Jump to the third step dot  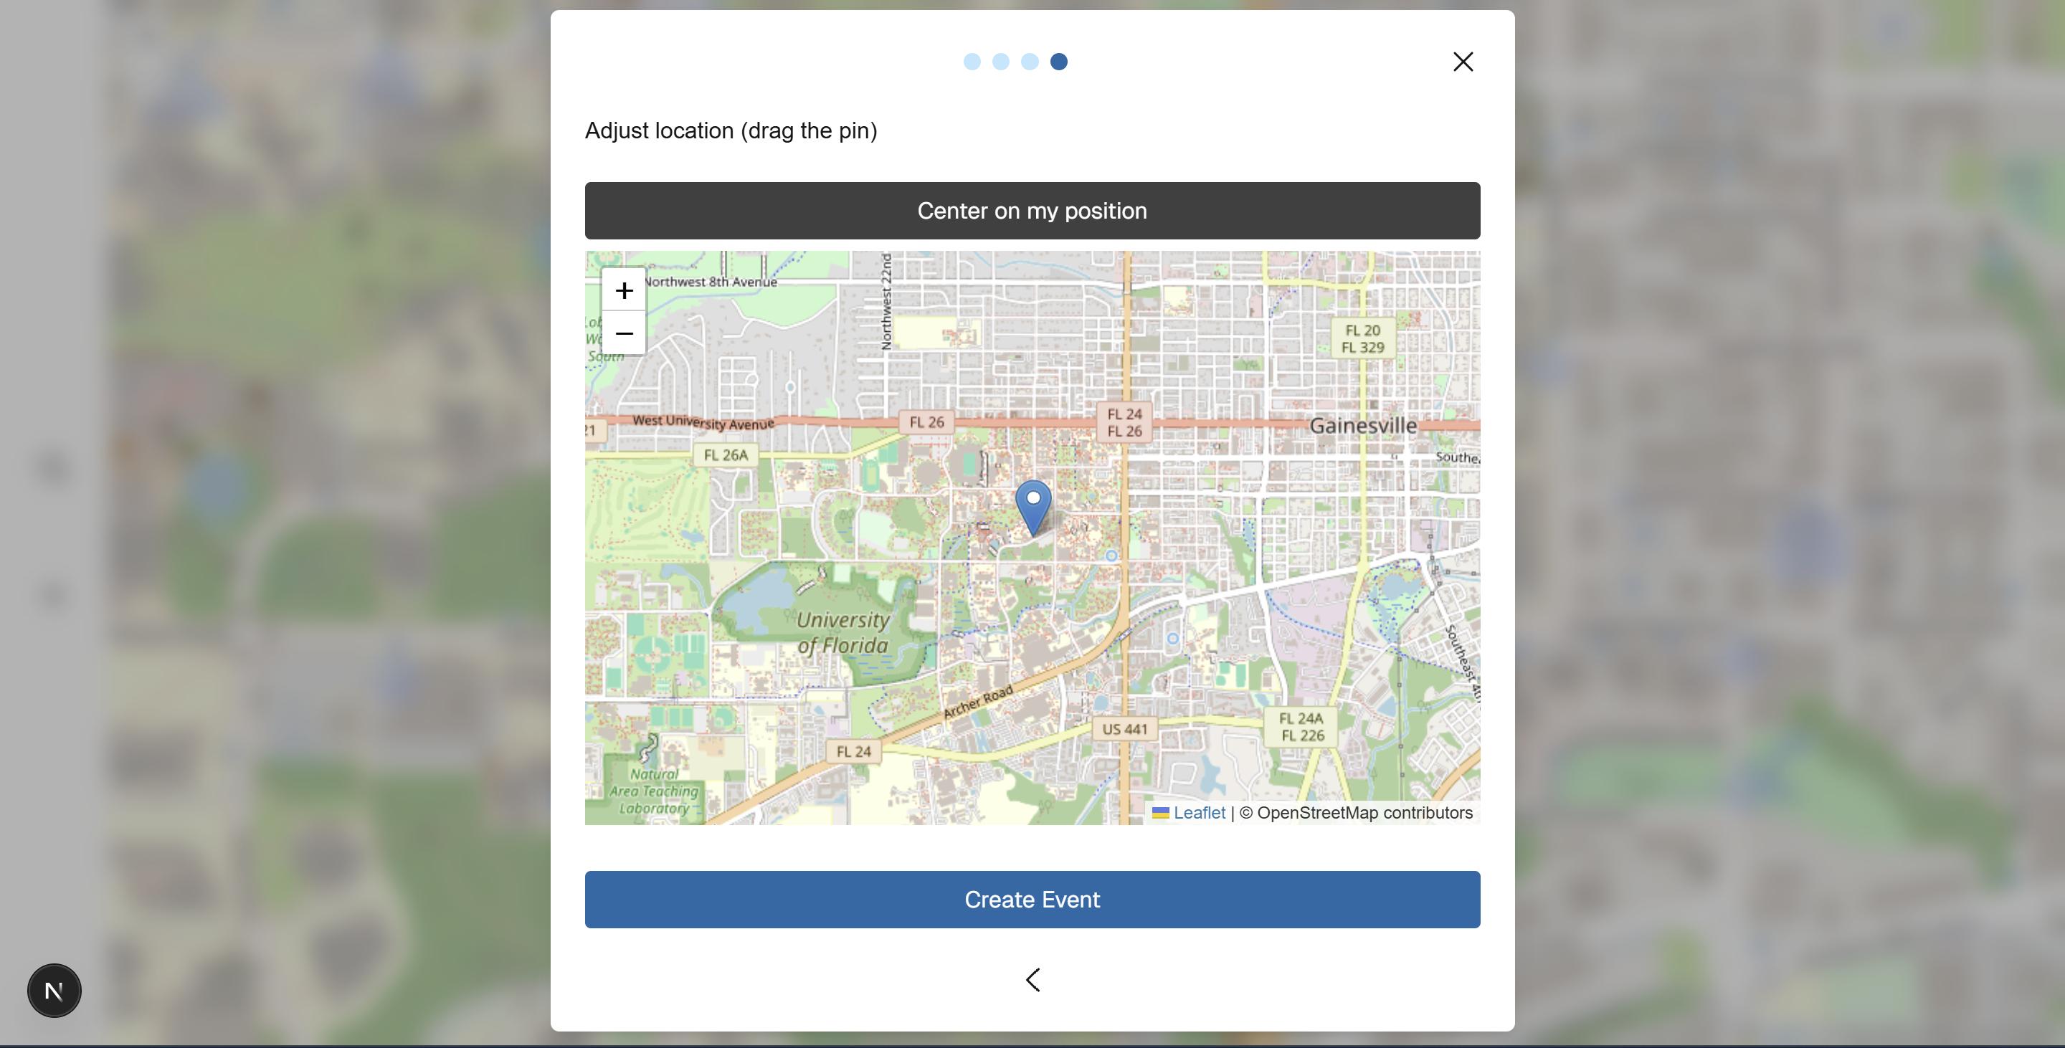tap(1030, 62)
